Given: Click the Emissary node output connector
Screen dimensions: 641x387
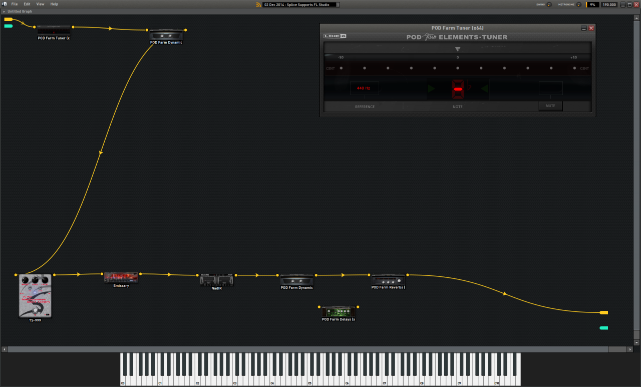Looking at the screenshot, I should (141, 274).
